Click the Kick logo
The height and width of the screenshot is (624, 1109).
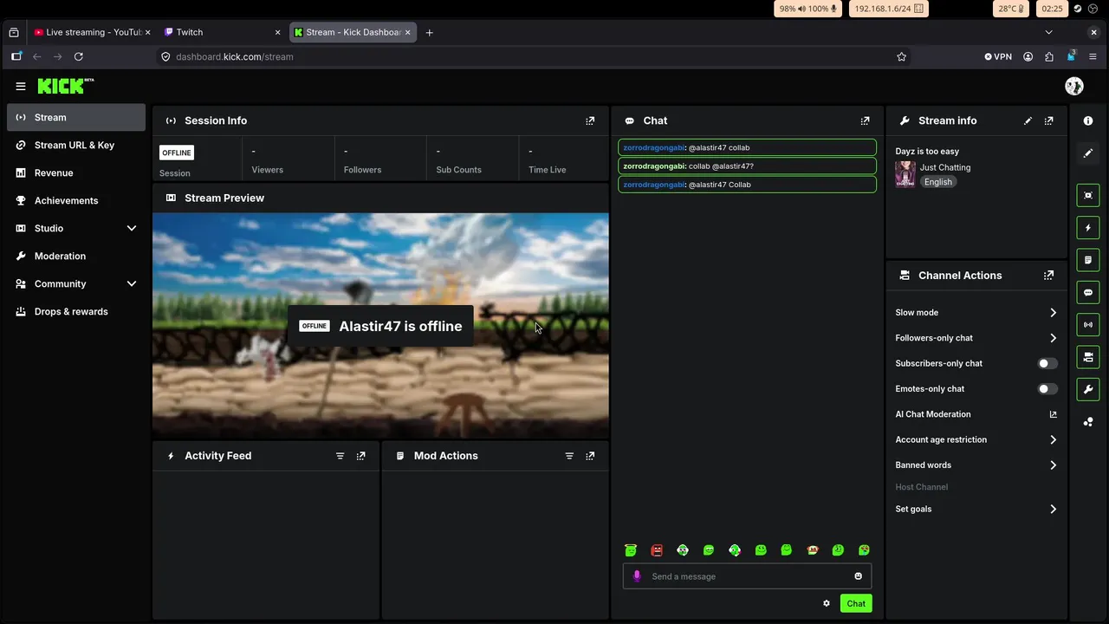coord(65,86)
